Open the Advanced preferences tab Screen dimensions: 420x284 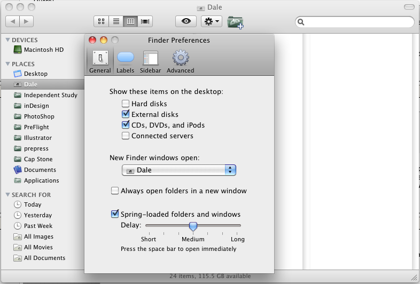click(x=181, y=61)
